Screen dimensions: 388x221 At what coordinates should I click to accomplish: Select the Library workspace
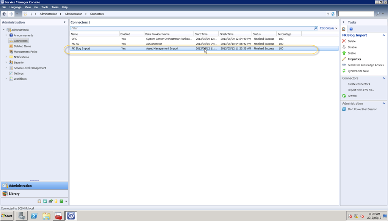click(x=14, y=194)
